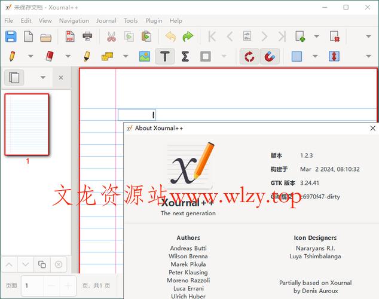Viewport: 379px width, 299px height.
Task: Click the active text box on page
Action: [x=137, y=115]
